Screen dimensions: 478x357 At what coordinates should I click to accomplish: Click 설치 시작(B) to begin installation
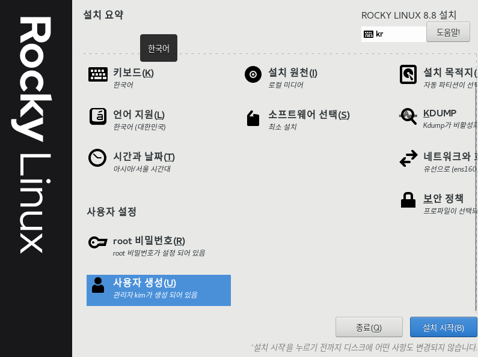click(444, 327)
